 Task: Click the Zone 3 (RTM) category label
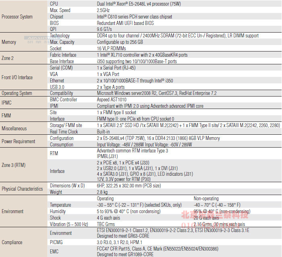pyautogui.click(x=13, y=165)
